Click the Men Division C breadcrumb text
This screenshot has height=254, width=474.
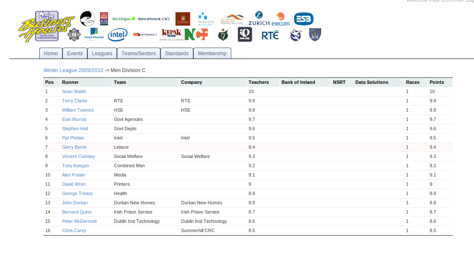(128, 70)
